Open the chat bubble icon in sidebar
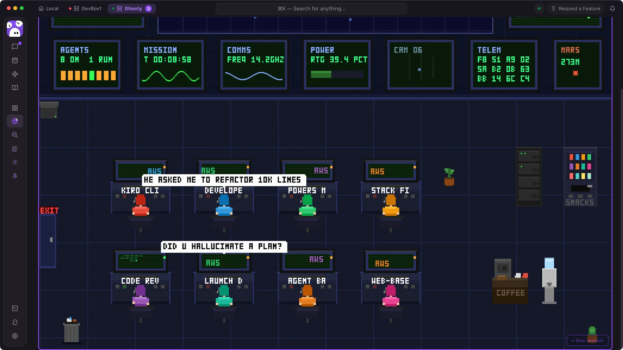The image size is (623, 350). tap(15, 46)
